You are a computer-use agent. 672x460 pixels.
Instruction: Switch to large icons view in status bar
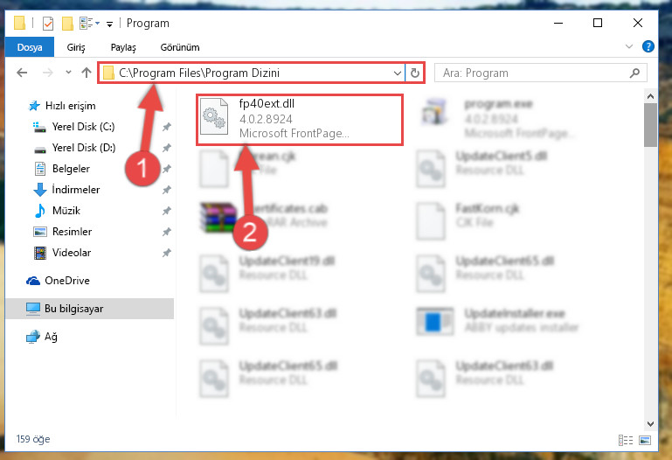(645, 440)
